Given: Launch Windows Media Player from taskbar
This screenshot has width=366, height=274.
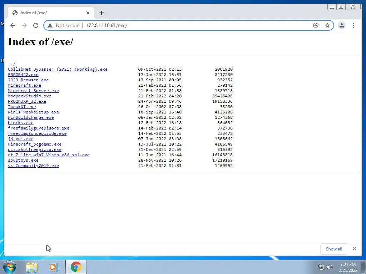Looking at the screenshot, I should [x=53, y=267].
